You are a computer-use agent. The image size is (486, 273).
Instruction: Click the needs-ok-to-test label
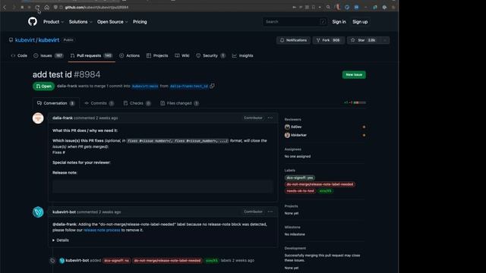pos(300,191)
